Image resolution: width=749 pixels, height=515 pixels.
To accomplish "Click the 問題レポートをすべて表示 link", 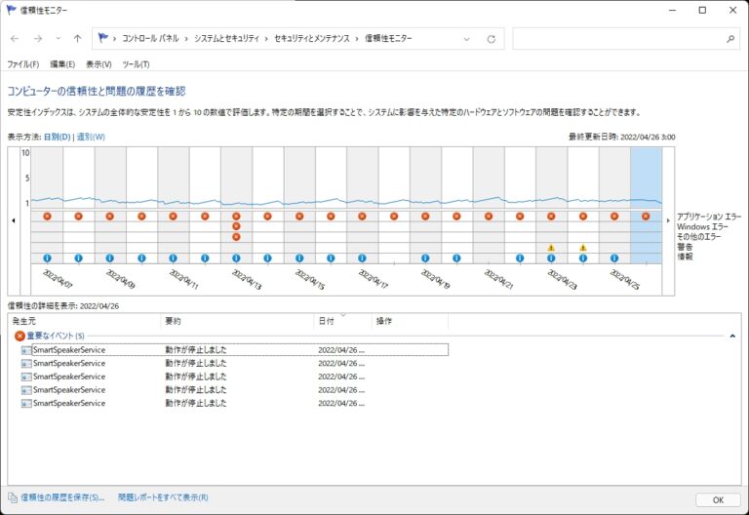I will 163,497.
